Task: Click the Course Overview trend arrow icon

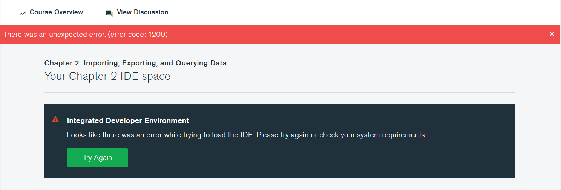Action: (x=22, y=13)
